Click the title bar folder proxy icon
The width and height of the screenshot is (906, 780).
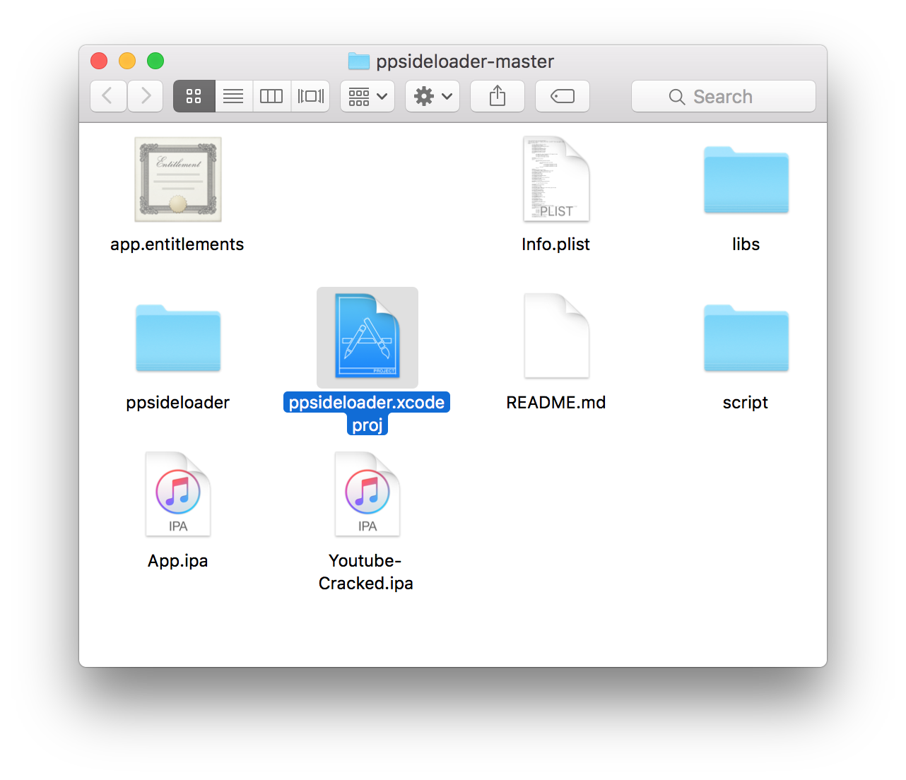tap(359, 61)
